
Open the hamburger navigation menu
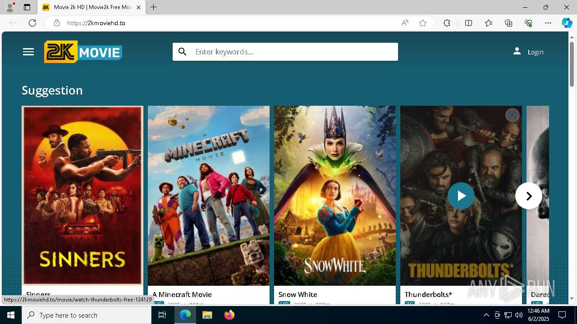coord(28,52)
